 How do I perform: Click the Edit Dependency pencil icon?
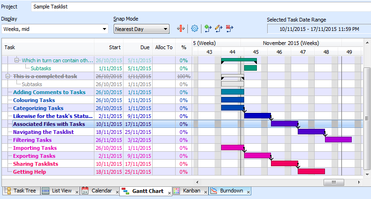tap(219, 29)
